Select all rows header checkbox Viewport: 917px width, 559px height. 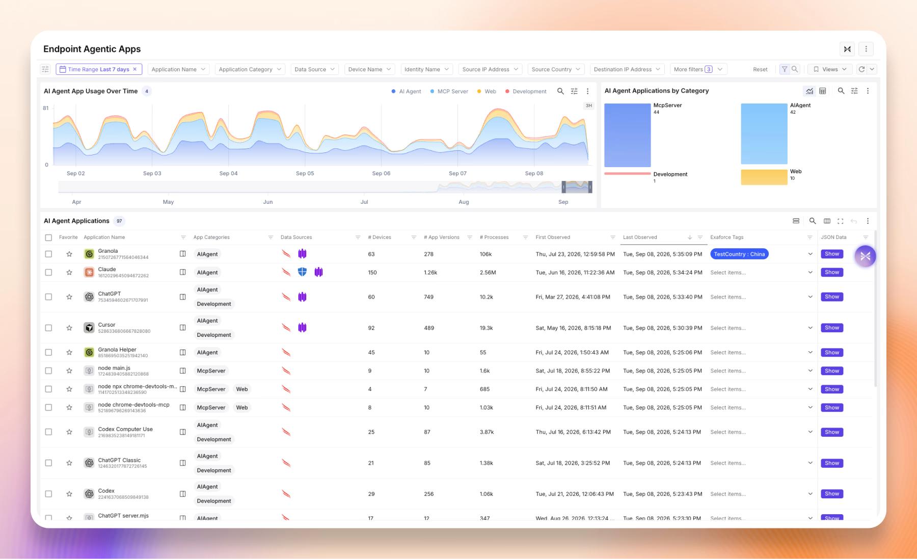coord(48,237)
